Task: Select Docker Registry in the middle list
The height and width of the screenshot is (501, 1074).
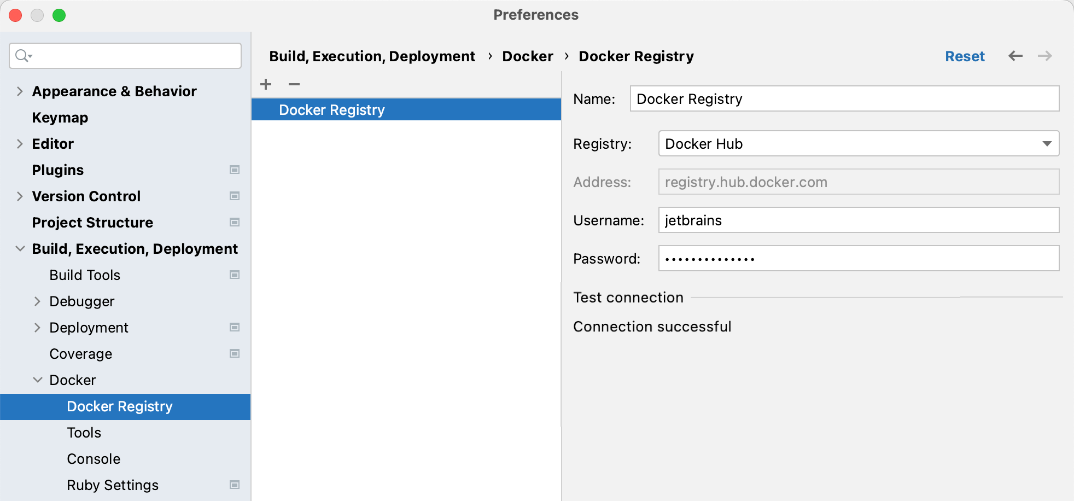Action: [x=332, y=109]
